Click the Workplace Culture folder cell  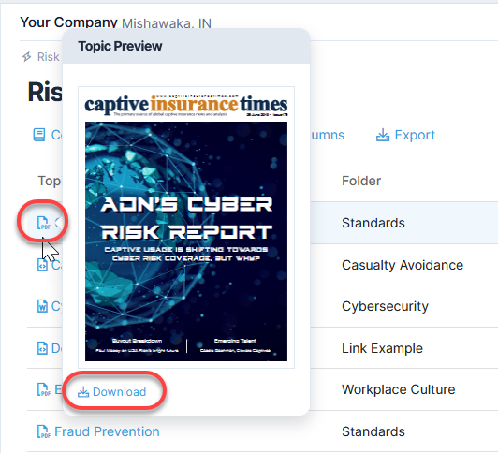tap(398, 389)
